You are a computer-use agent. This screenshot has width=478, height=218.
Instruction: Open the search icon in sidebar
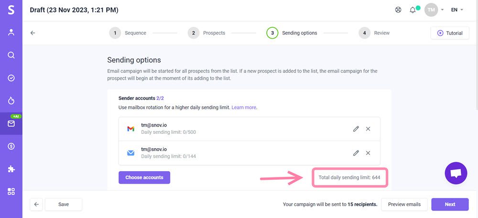(11, 55)
